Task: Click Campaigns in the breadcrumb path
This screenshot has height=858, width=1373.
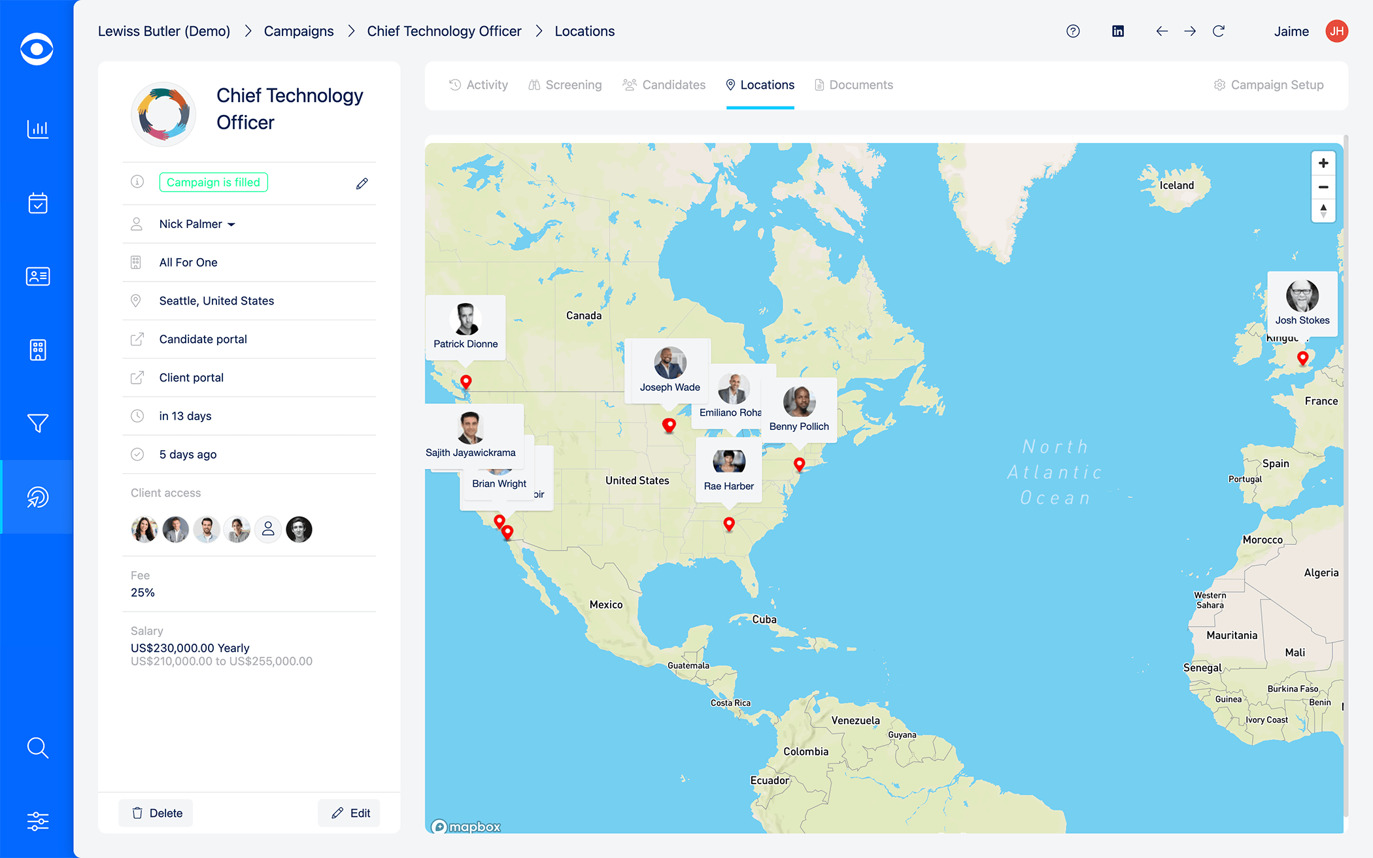Action: pos(298,31)
